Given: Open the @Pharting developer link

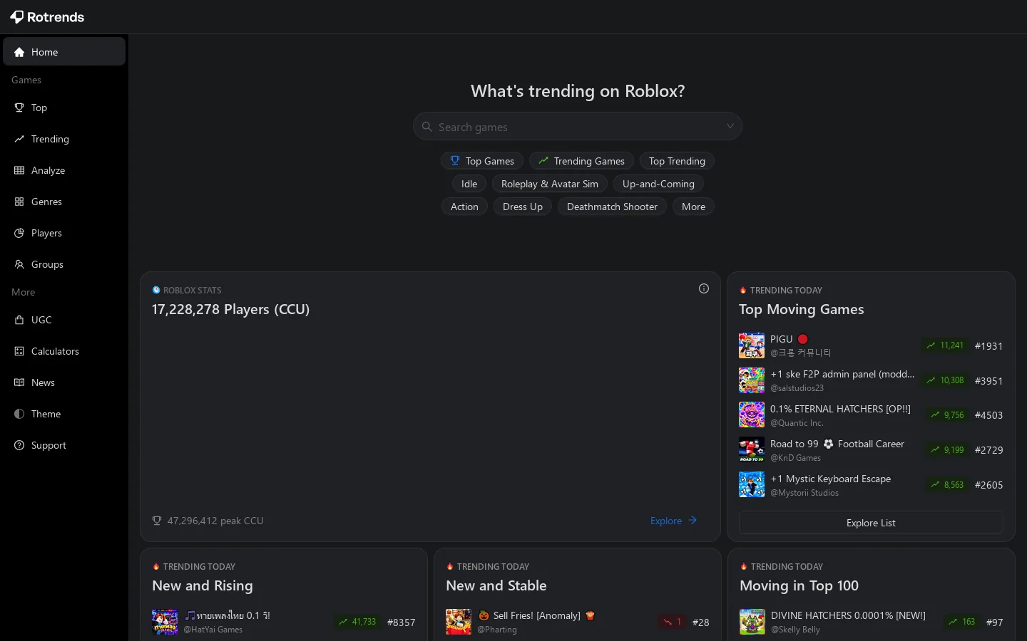Looking at the screenshot, I should (497, 630).
